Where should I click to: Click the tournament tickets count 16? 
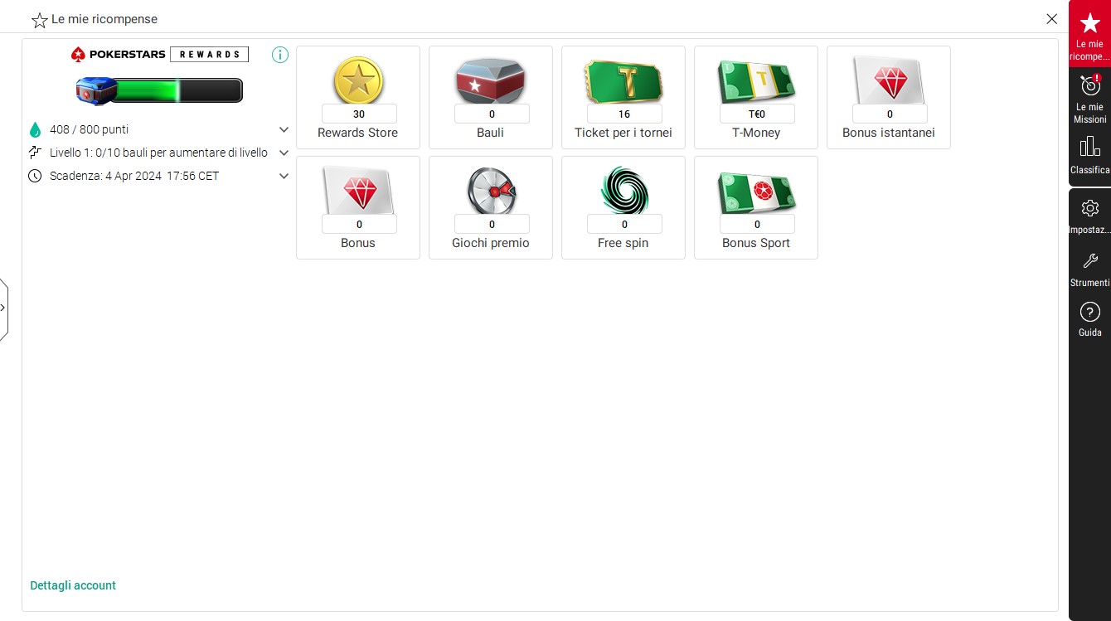pyautogui.click(x=624, y=114)
